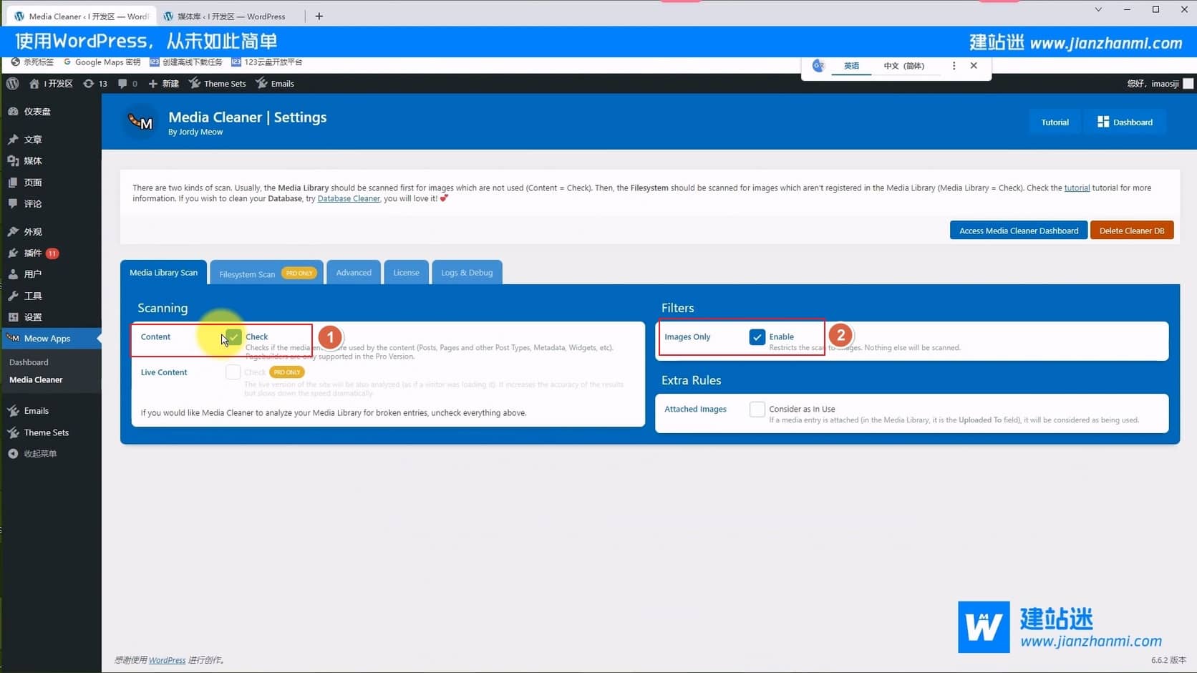Viewport: 1197px width, 673px height.
Task: Open 媒体 media in the sidebar
Action: [x=33, y=161]
